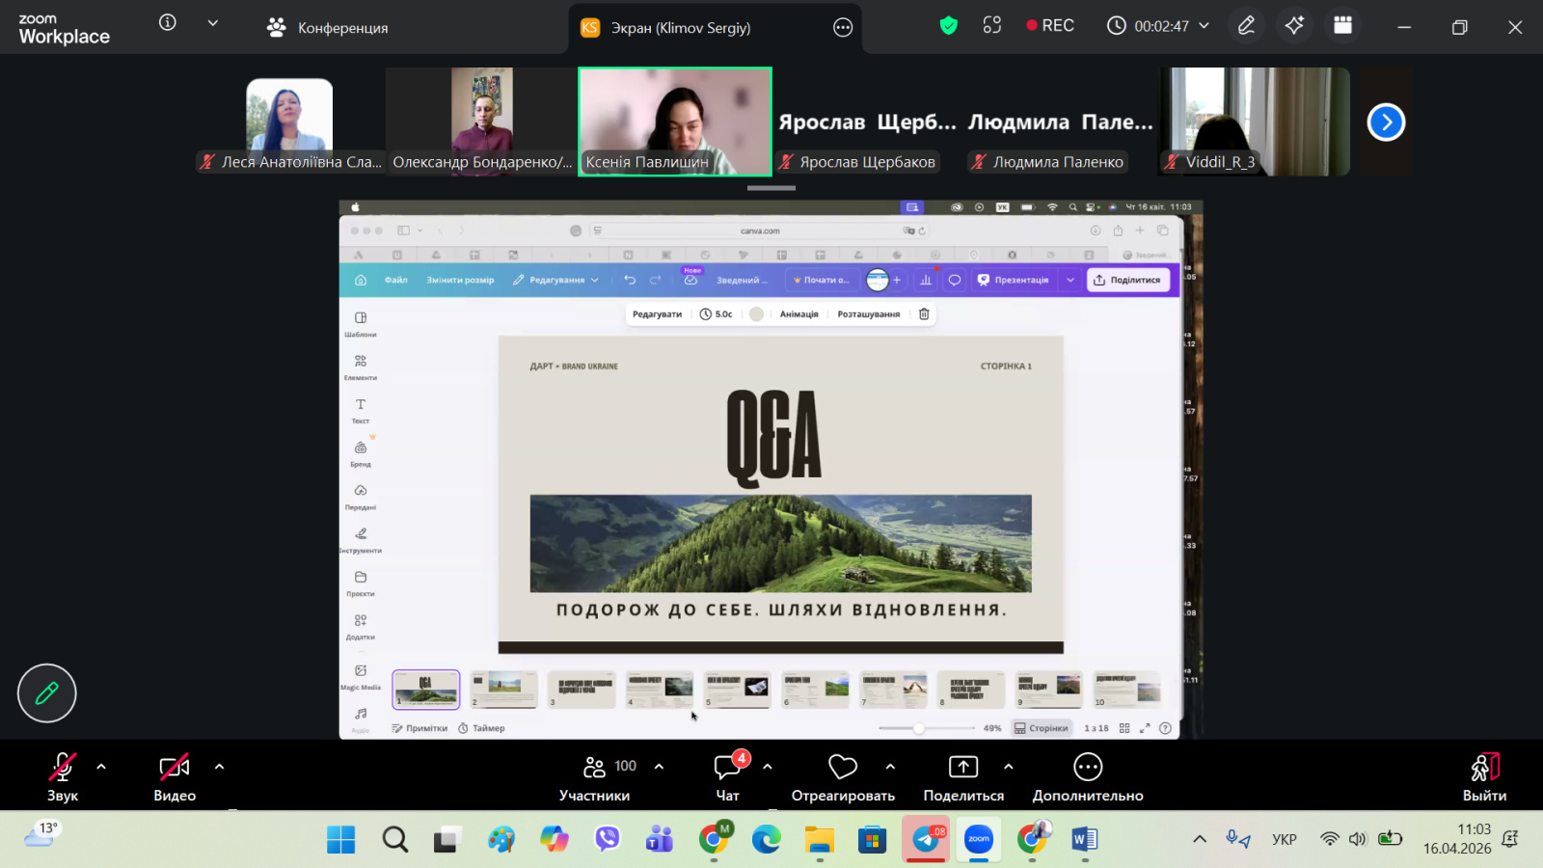This screenshot has height=868, width=1543.
Task: Open the Chat panel
Action: click(727, 776)
